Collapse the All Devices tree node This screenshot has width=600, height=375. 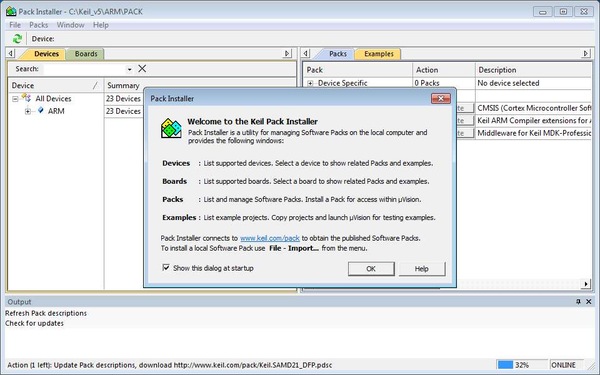coord(15,99)
